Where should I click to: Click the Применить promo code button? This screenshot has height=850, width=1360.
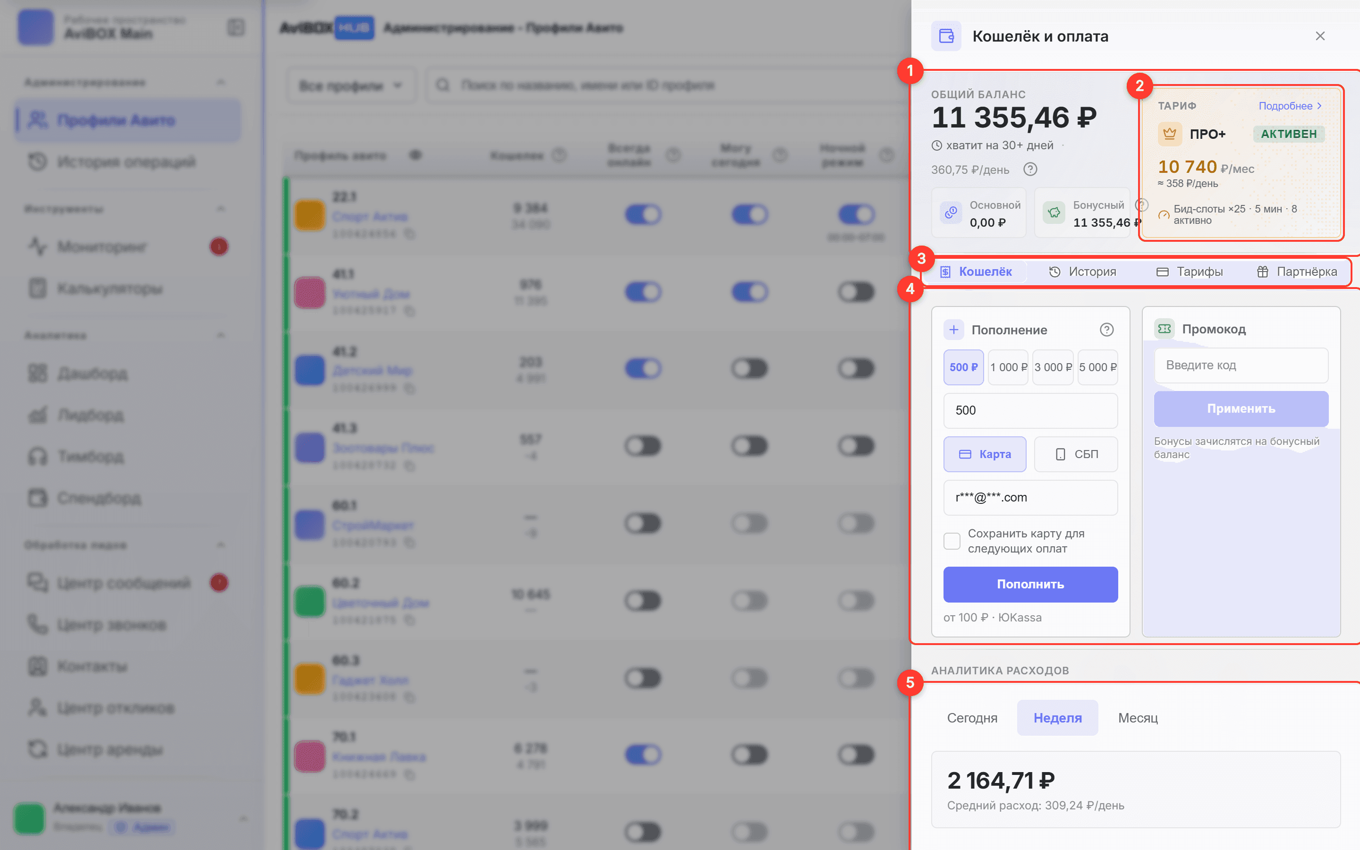click(1241, 408)
